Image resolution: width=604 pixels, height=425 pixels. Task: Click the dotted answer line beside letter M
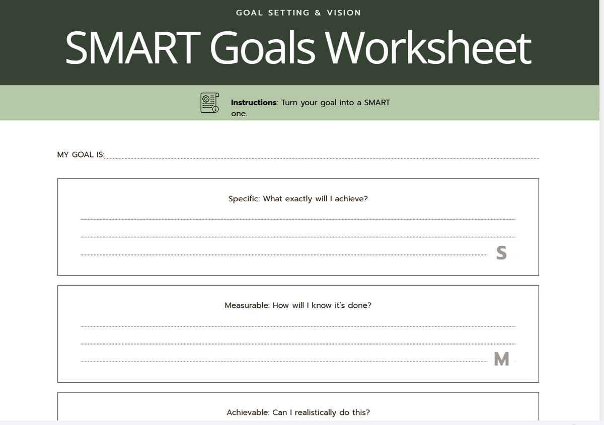click(x=284, y=362)
